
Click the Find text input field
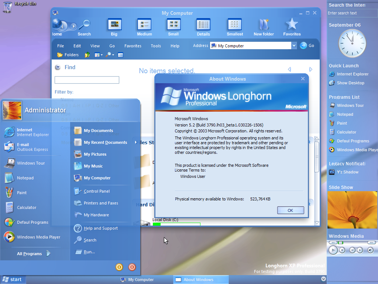click(x=87, y=80)
